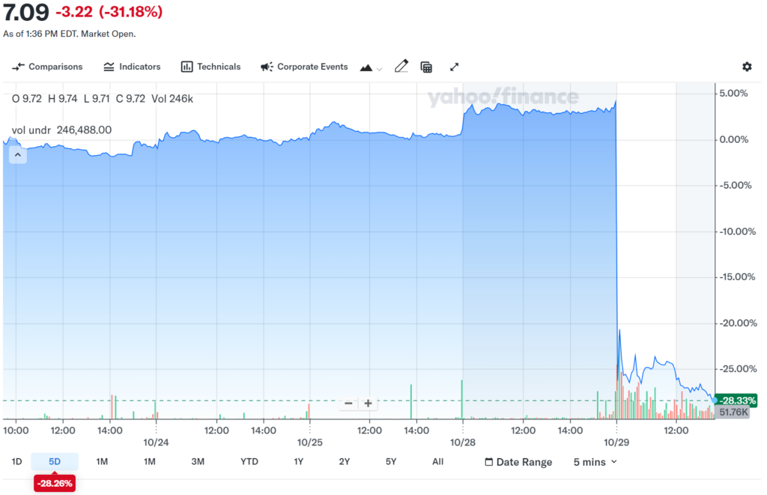Expand the chart to full screen
Viewport: 767px width, 495px height.
454,67
